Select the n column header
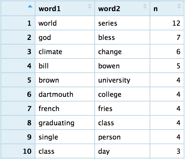This screenshot has height=159, width=185. (x=167, y=8)
